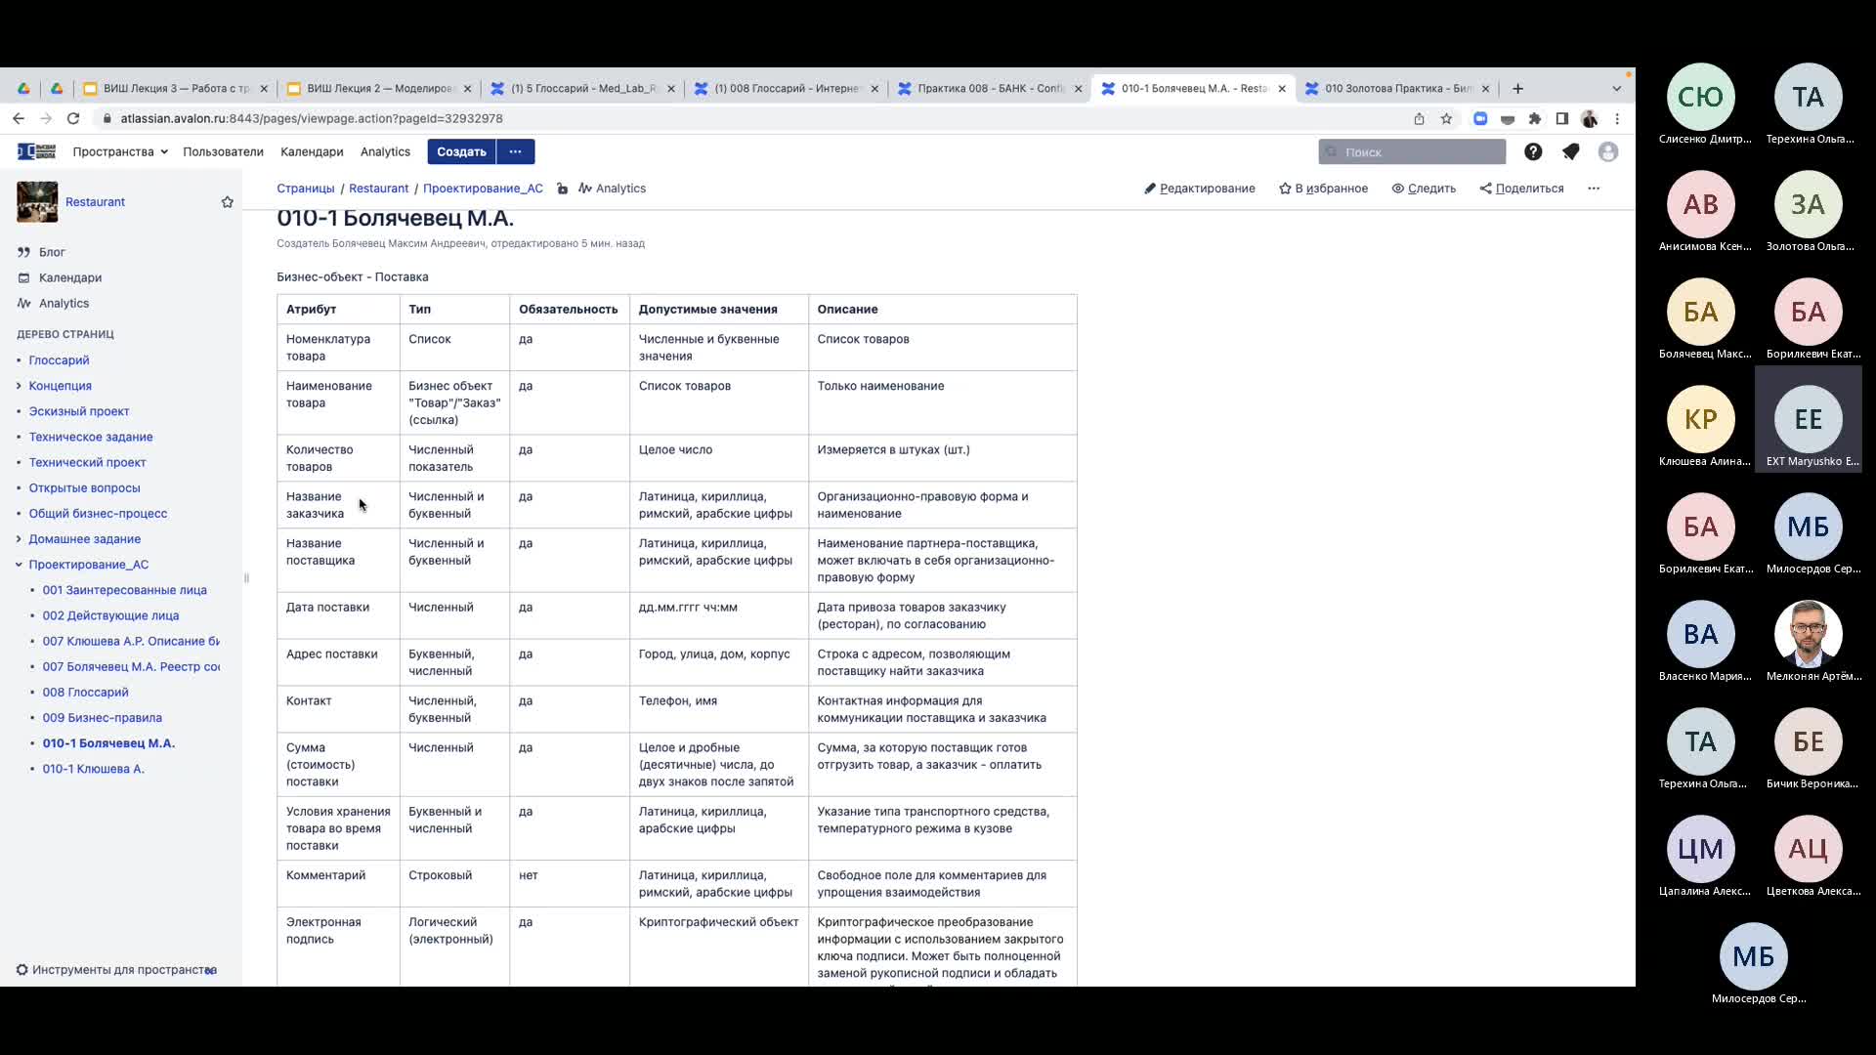Switch to the 'ВИШ Лекция 2' tab
This screenshot has width=1876, height=1055.
click(379, 88)
